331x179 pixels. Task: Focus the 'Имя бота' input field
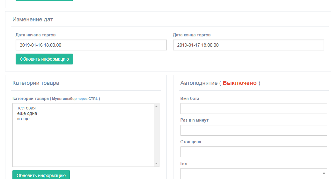(x=254, y=108)
